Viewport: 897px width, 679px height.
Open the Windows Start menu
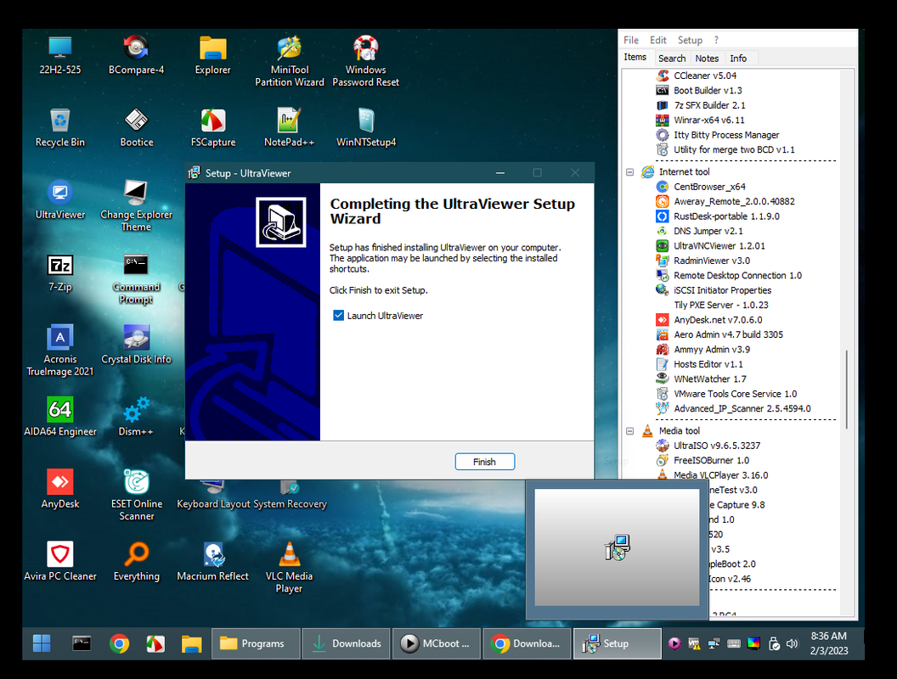point(41,643)
